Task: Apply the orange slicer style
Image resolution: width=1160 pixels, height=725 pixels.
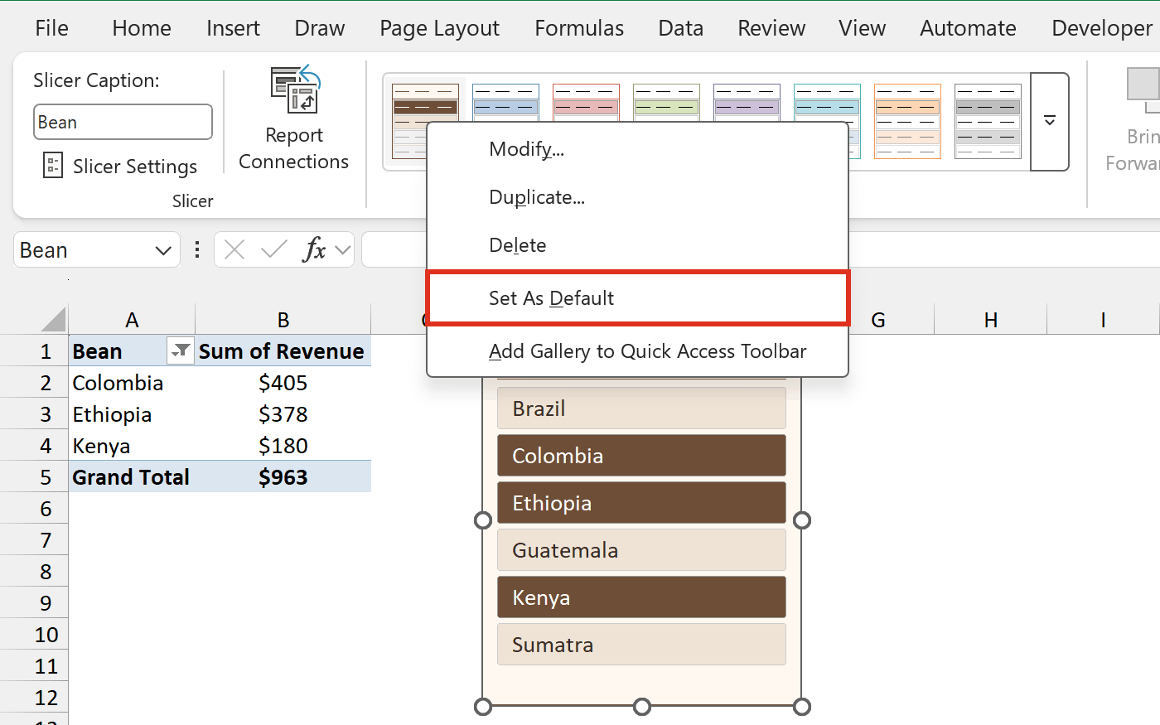Action: 907,121
